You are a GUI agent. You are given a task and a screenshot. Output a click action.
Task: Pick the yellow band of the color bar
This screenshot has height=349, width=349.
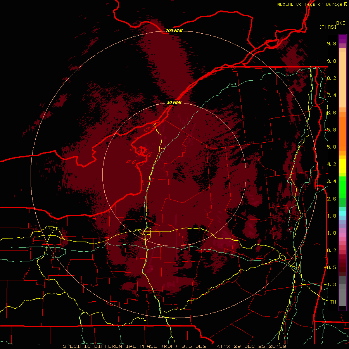click(342, 166)
